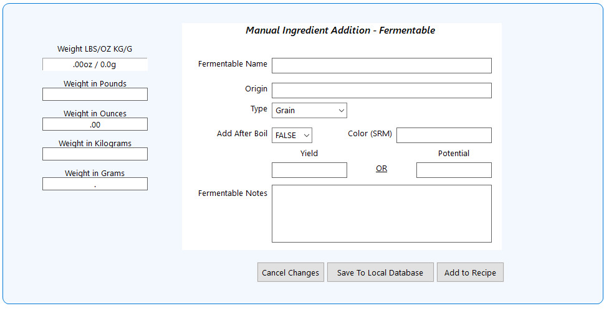Click the Weight in Grams field

pyautogui.click(x=95, y=184)
